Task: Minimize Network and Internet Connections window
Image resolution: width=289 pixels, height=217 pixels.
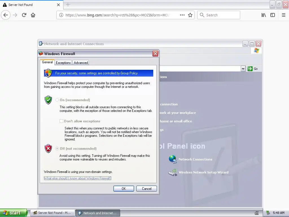Action: click(245, 44)
